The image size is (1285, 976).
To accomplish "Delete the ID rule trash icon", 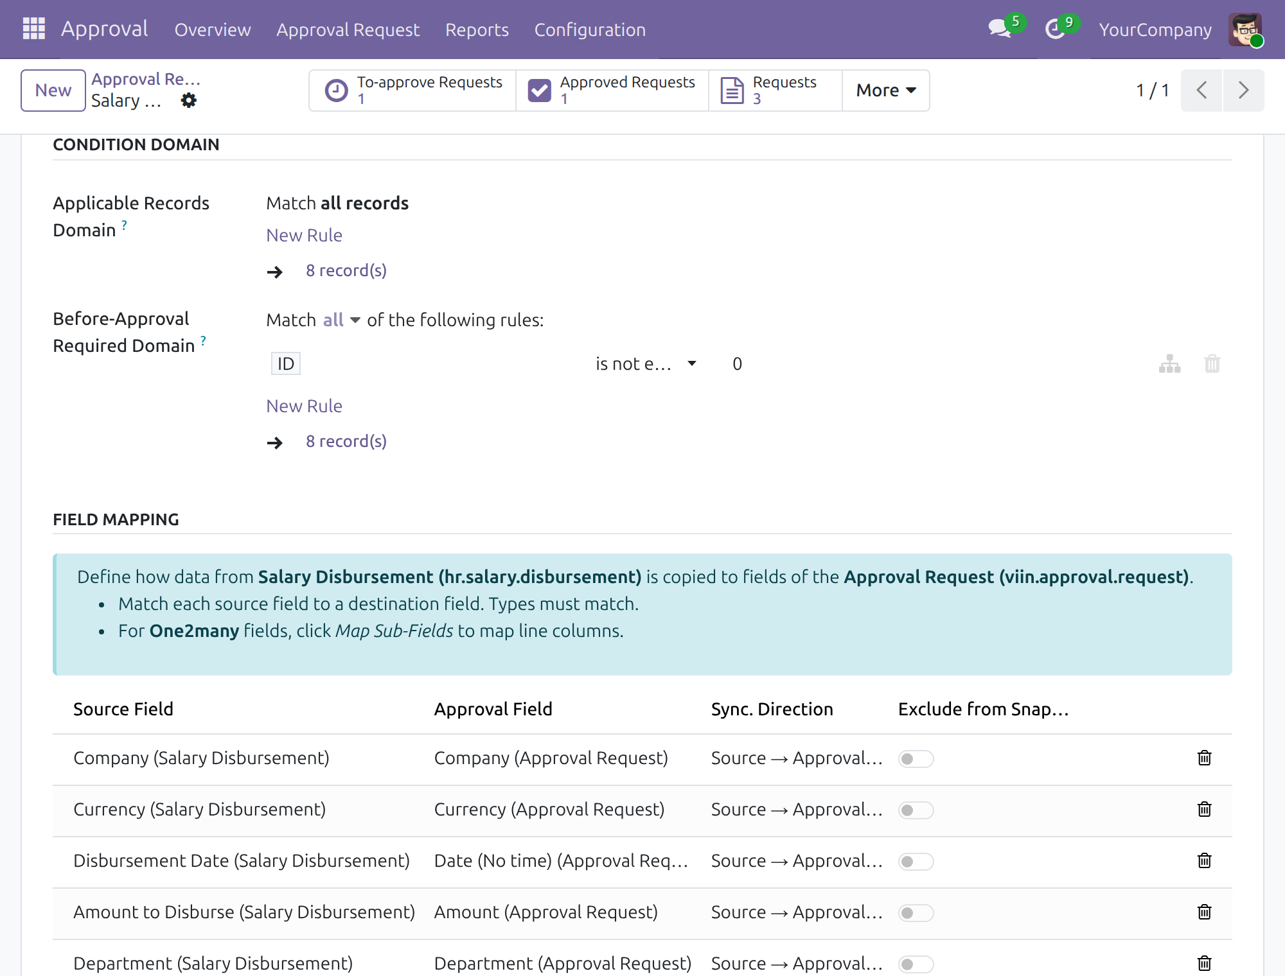I will point(1212,364).
